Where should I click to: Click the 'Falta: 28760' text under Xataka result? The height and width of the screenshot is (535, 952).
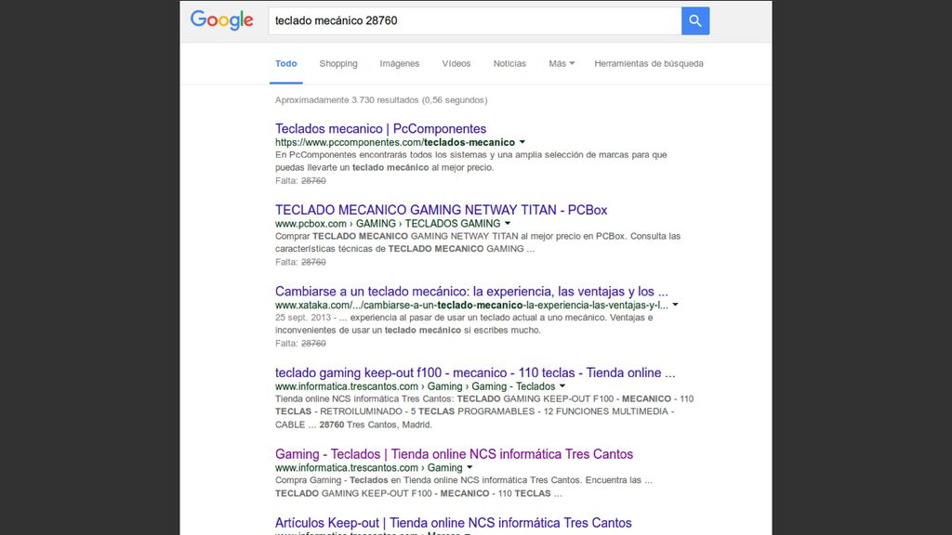[300, 344]
